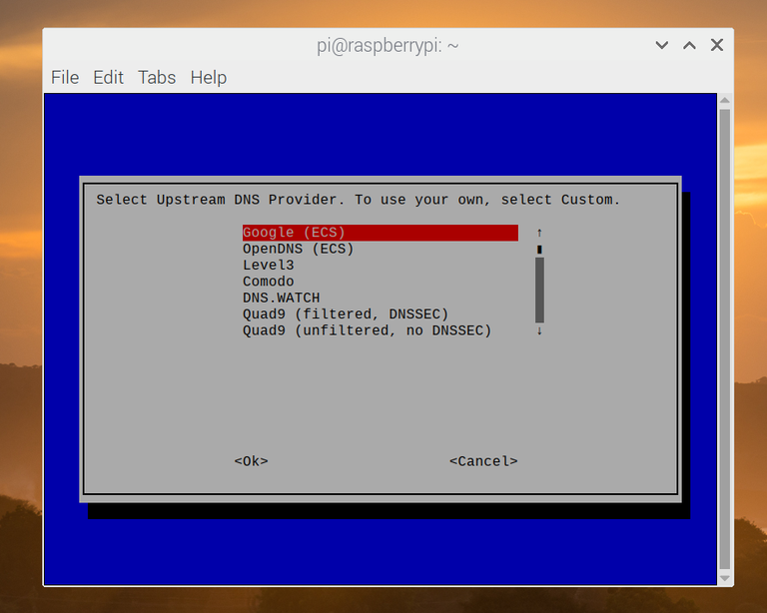The height and width of the screenshot is (613, 767).
Task: Open the Help menu
Action: point(209,77)
